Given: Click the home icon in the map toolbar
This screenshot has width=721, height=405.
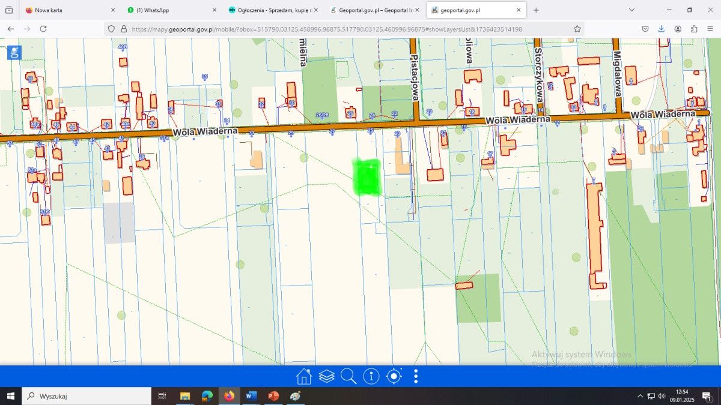Looking at the screenshot, I should (x=303, y=377).
